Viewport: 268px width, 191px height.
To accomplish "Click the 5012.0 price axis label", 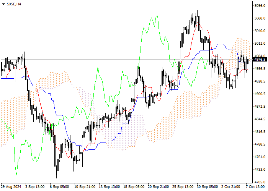I will click(x=260, y=44).
